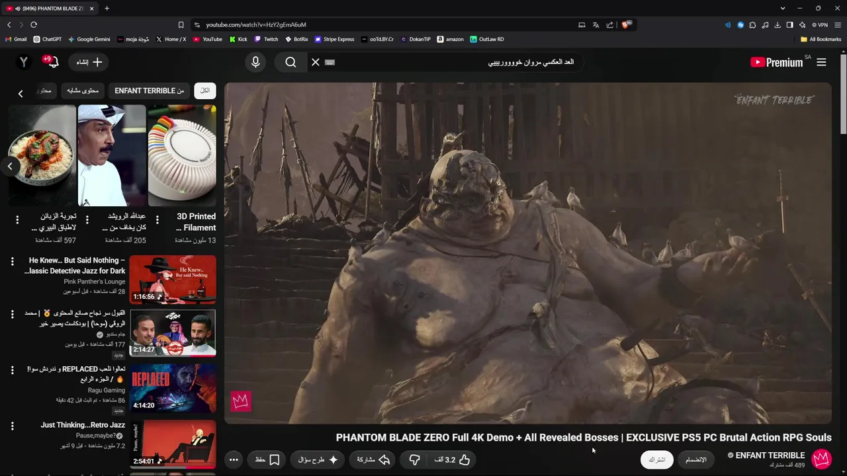Reload the page with browser refresh

(x=34, y=24)
